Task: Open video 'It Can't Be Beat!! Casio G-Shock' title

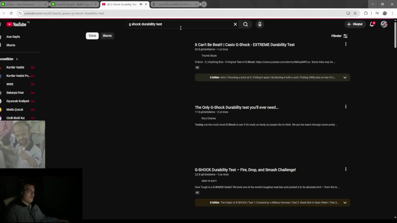Action: [x=245, y=45]
